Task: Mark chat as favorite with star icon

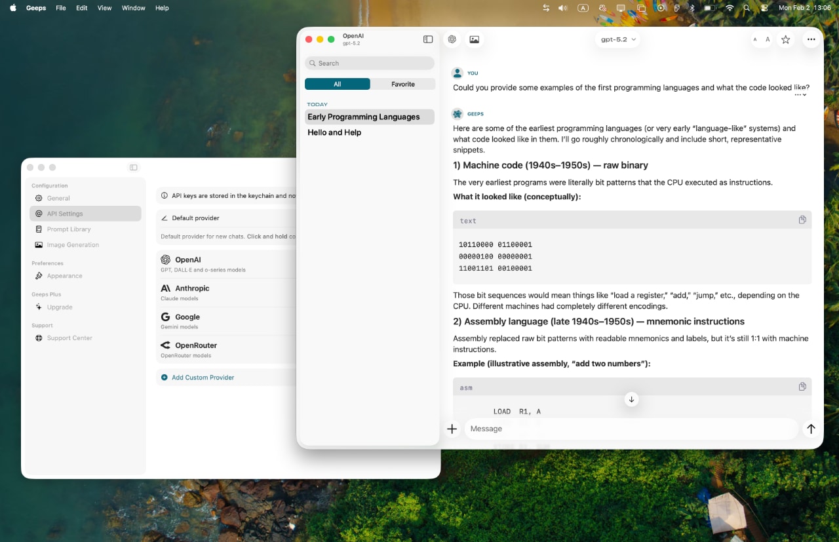Action: click(785, 39)
